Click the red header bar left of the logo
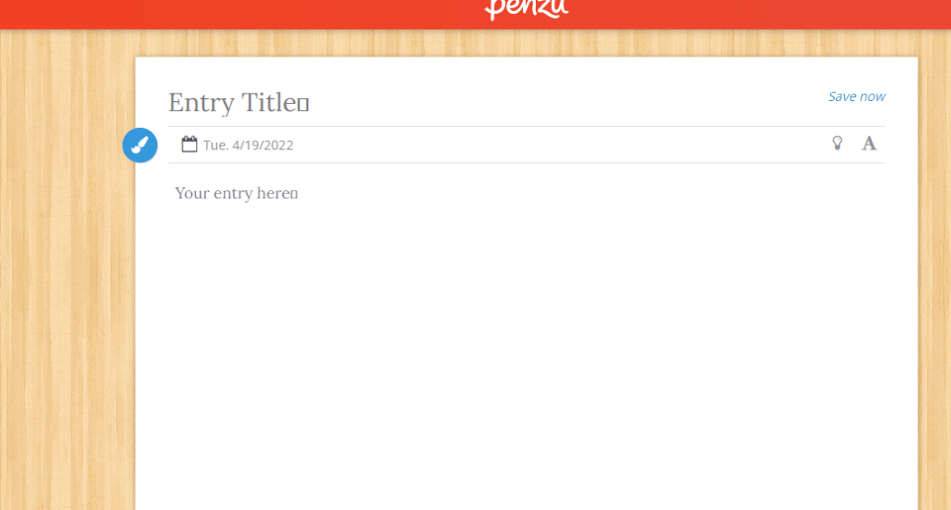 tap(232, 13)
